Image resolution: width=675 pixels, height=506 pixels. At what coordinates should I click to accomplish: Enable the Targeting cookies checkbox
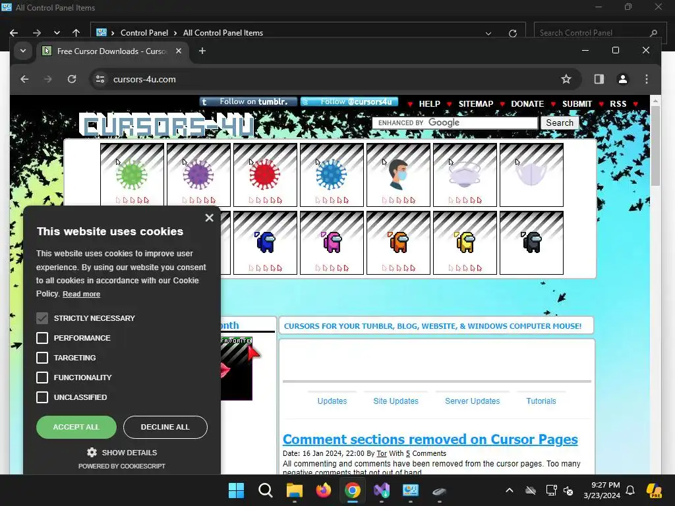(x=42, y=358)
